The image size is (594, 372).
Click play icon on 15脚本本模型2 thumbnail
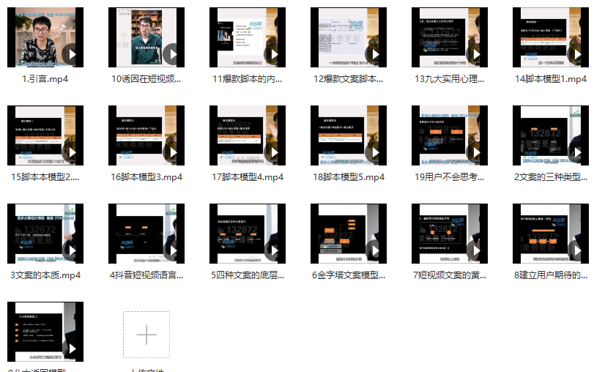coord(72,152)
